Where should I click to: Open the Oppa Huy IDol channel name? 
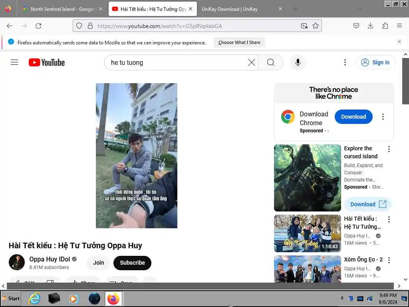(50, 259)
